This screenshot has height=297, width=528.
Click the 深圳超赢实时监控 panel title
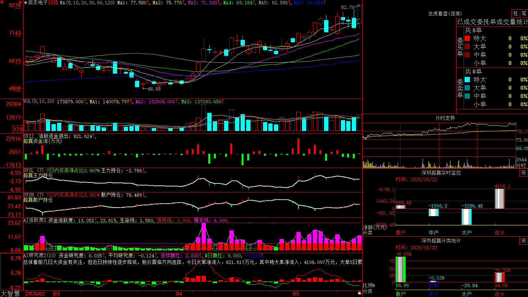(x=441, y=173)
